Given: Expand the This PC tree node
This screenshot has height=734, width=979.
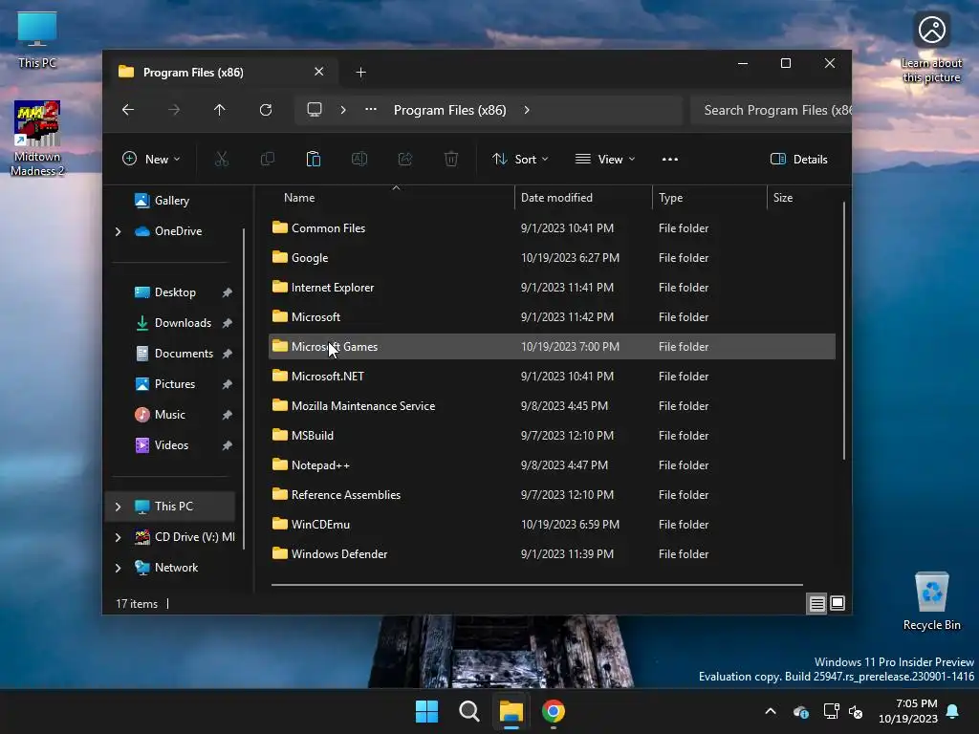Looking at the screenshot, I should point(118,507).
